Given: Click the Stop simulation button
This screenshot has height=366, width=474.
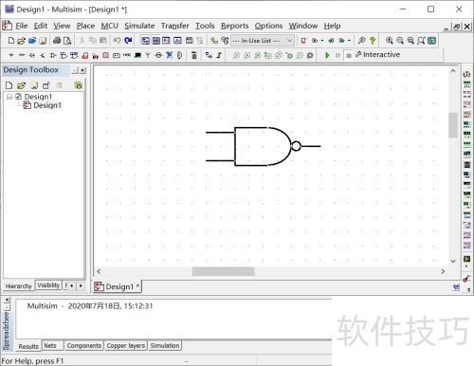Looking at the screenshot, I should [x=349, y=56].
